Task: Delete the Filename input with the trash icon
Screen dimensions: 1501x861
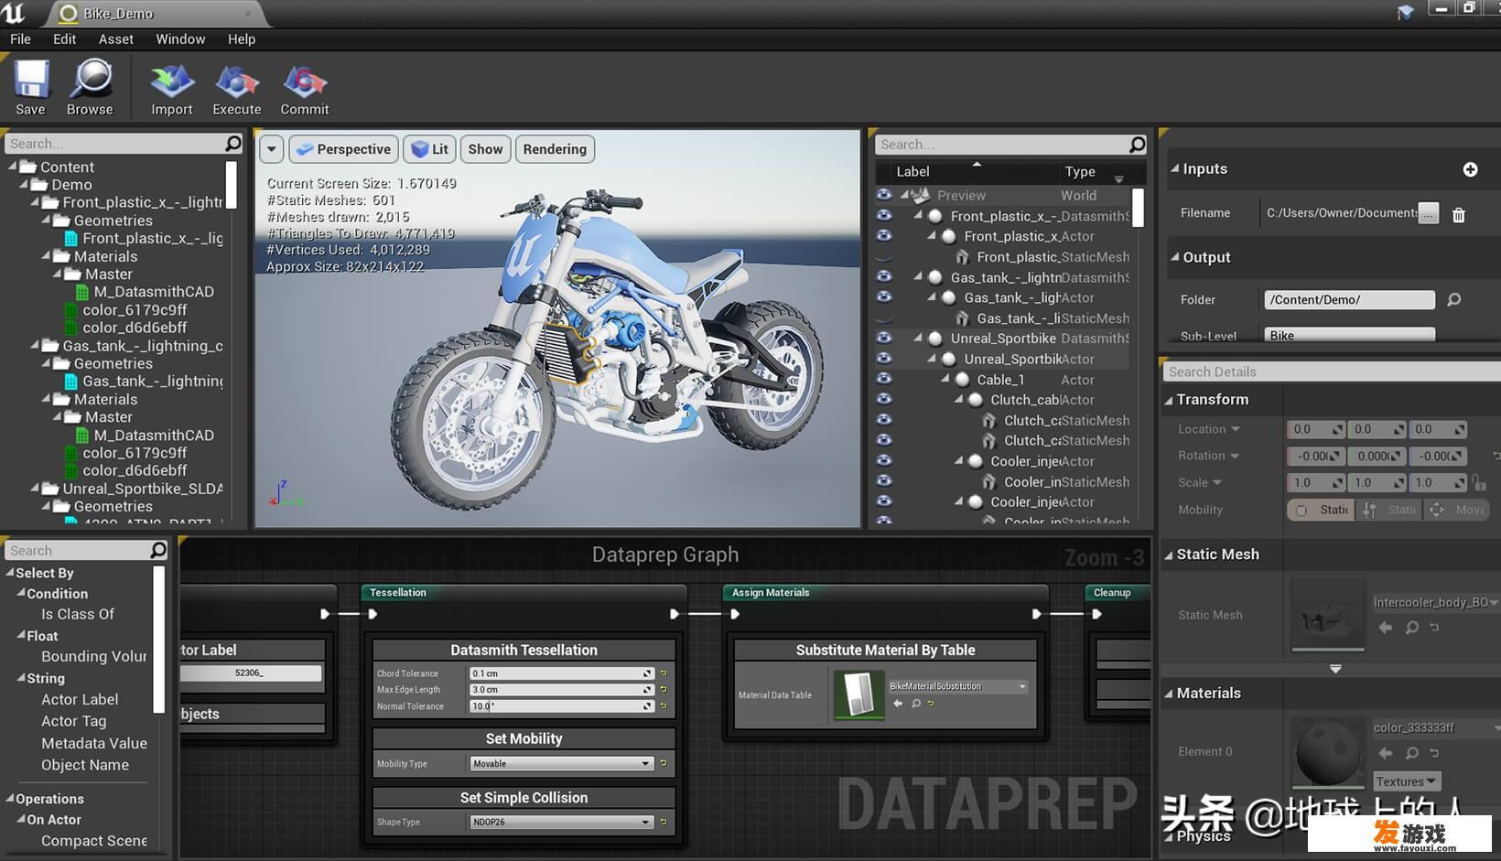Action: (x=1459, y=214)
